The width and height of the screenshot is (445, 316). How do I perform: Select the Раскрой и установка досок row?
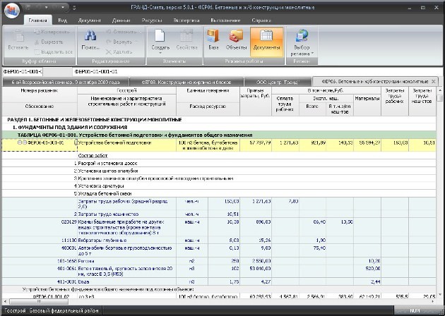pyautogui.click(x=219, y=163)
